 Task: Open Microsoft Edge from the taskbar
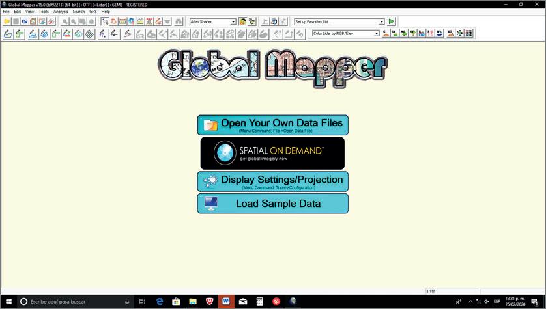160,302
